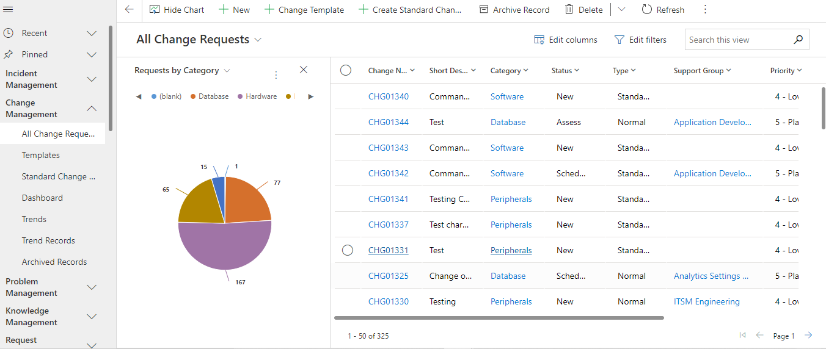
Task: Open the hamburger navigation menu
Action: (9, 10)
